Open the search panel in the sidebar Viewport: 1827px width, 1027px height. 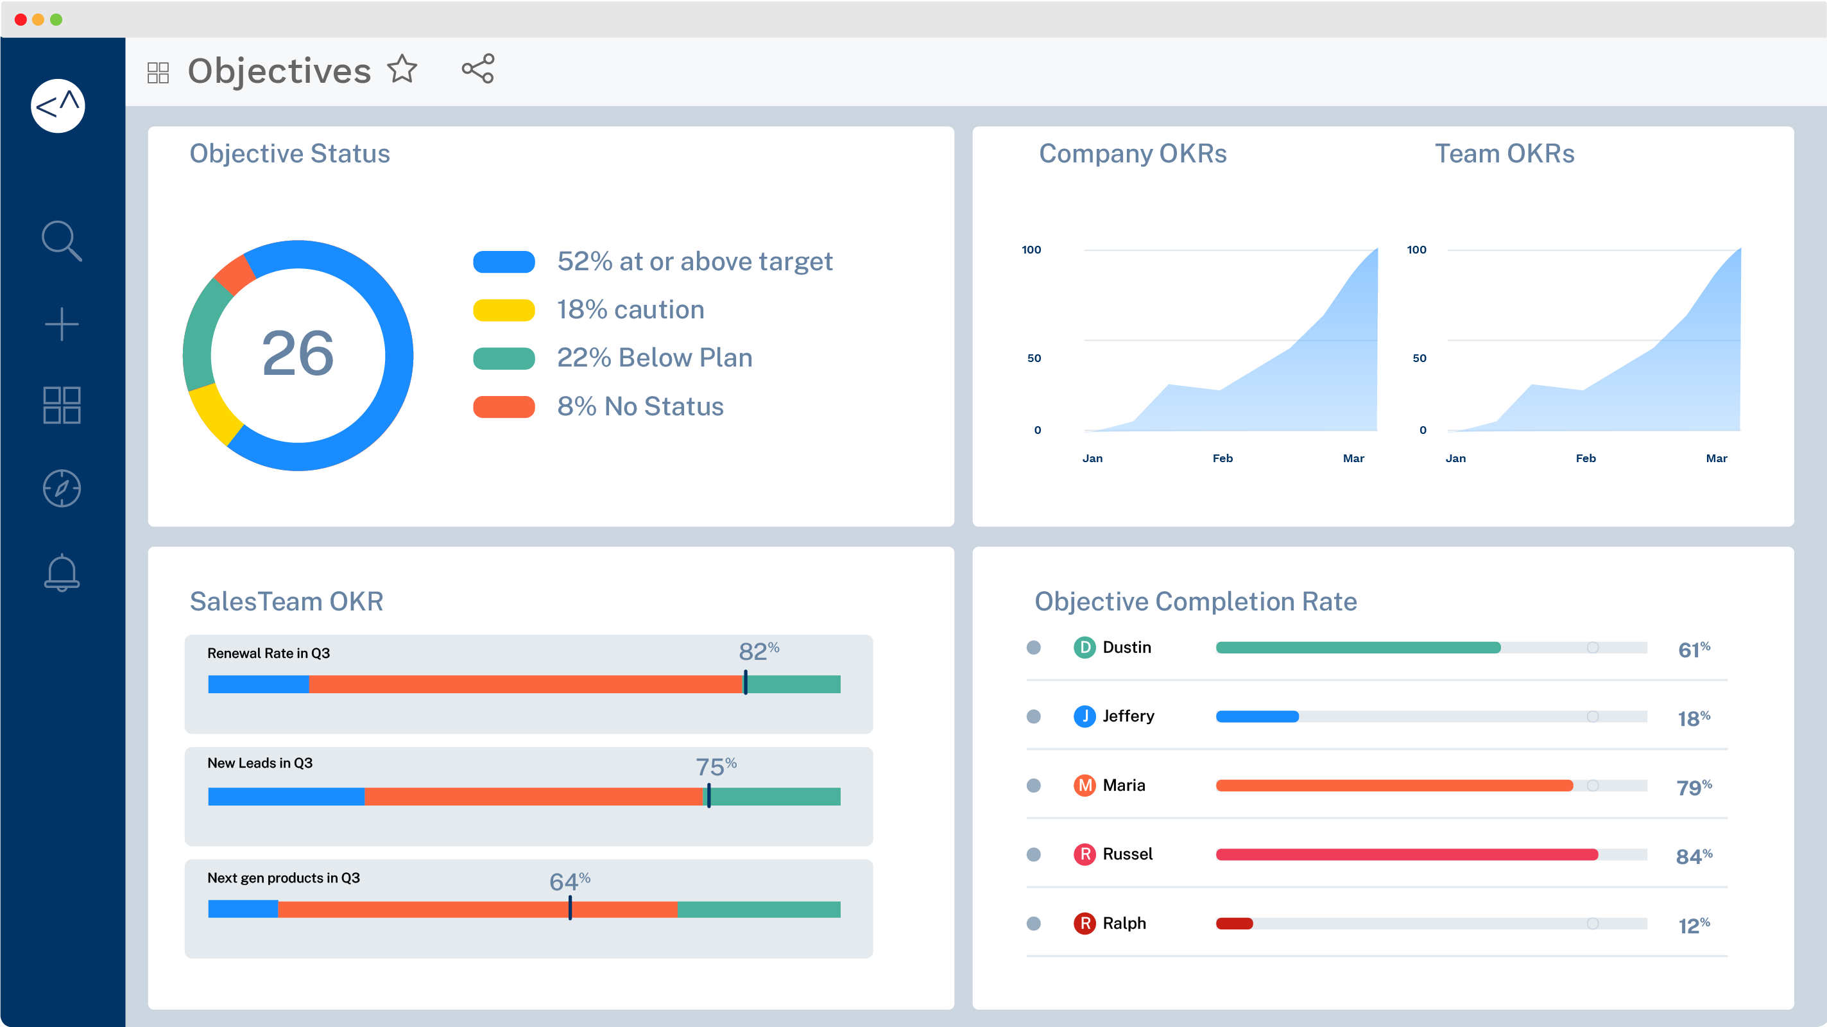62,241
